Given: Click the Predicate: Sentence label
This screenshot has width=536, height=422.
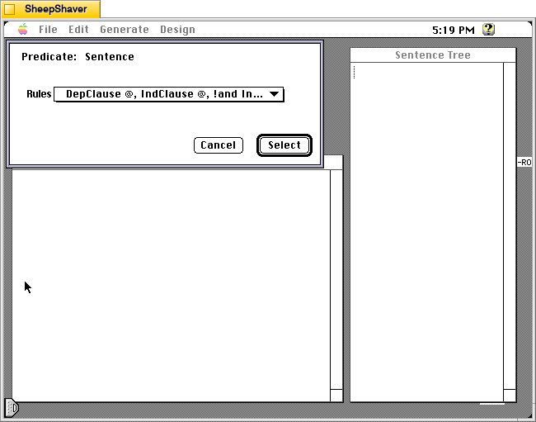Looking at the screenshot, I should pyautogui.click(x=78, y=56).
